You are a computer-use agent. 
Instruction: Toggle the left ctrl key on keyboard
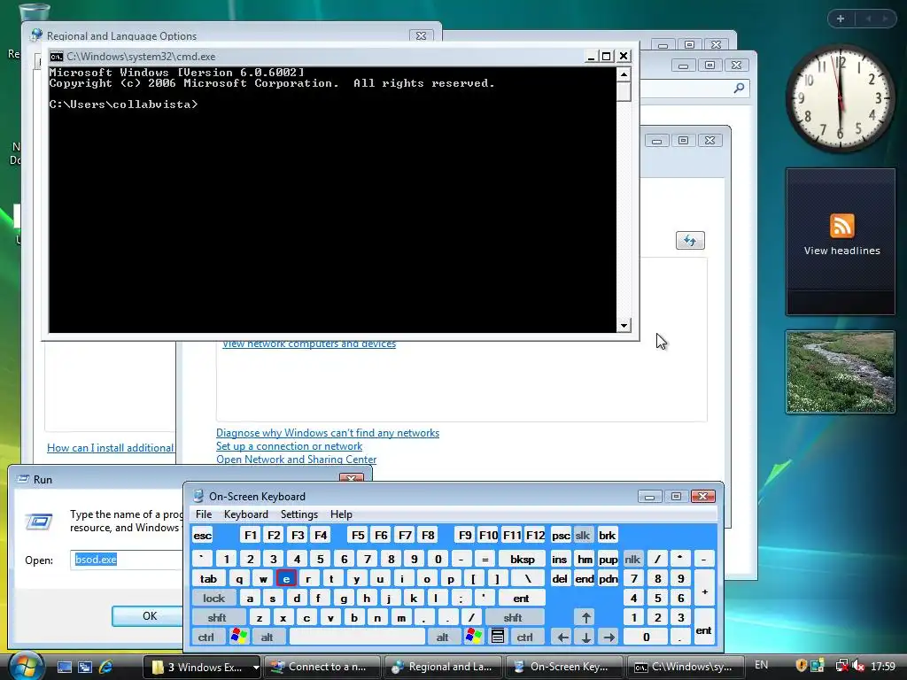click(205, 637)
